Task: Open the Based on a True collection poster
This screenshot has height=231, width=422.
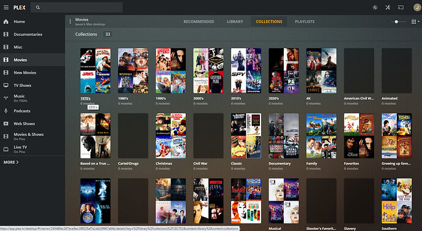Action: click(95, 136)
